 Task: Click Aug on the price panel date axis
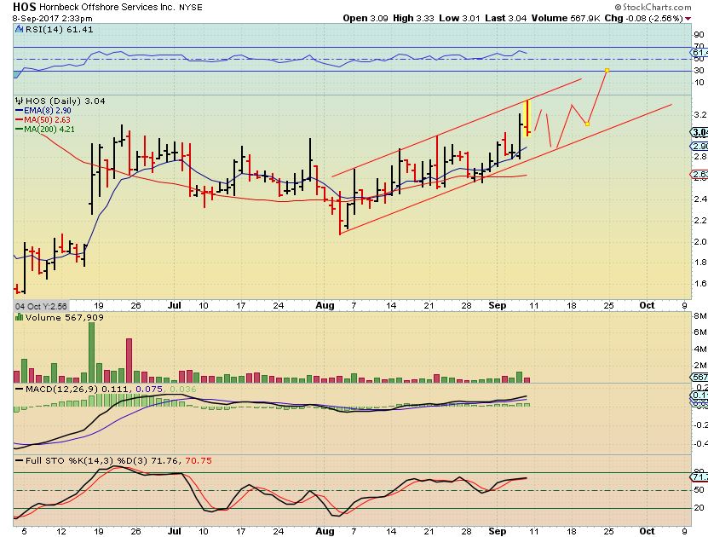click(x=325, y=305)
